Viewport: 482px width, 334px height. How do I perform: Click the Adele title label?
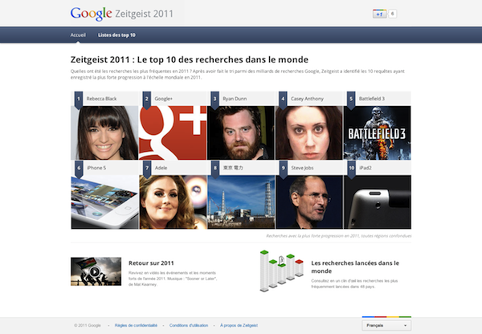161,168
